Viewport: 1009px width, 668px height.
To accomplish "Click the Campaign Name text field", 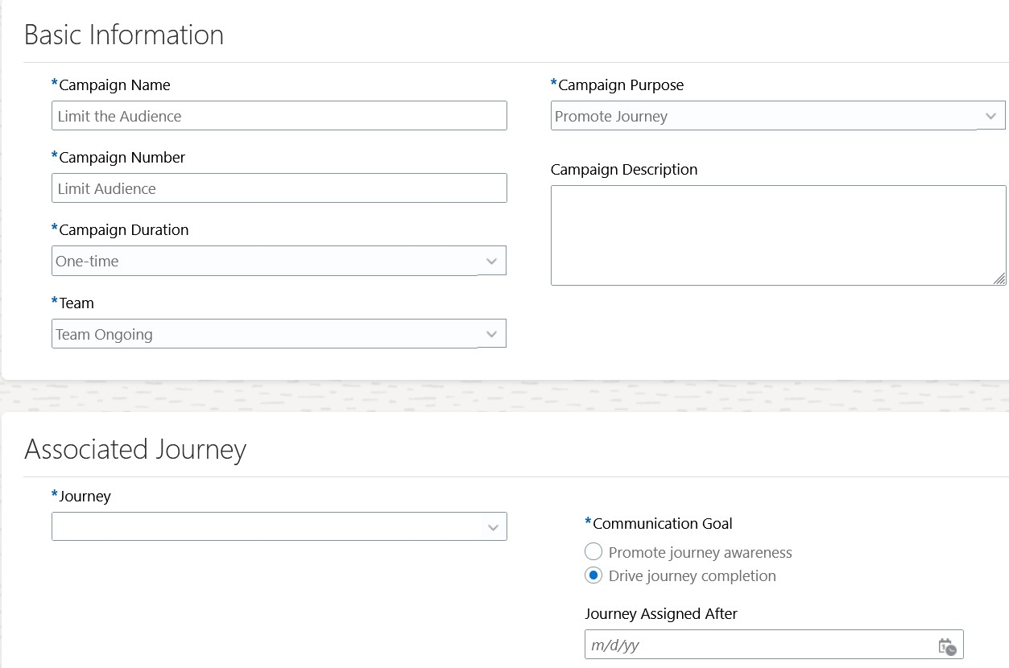I will (x=279, y=116).
